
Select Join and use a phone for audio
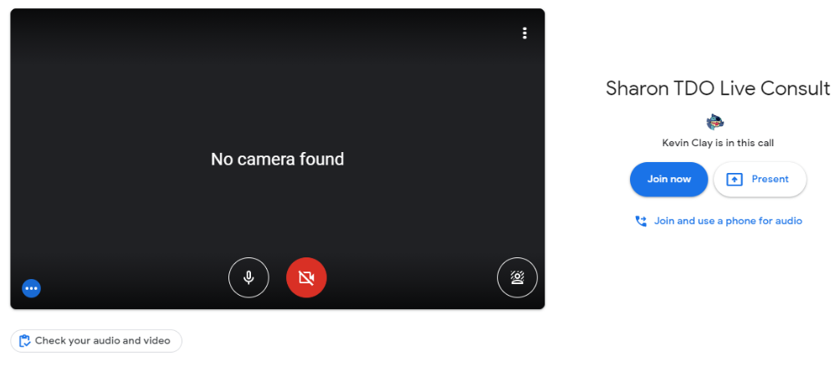[728, 221]
